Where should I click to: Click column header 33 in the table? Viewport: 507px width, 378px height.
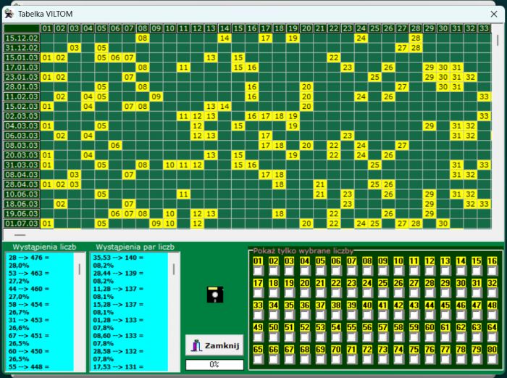coord(484,28)
